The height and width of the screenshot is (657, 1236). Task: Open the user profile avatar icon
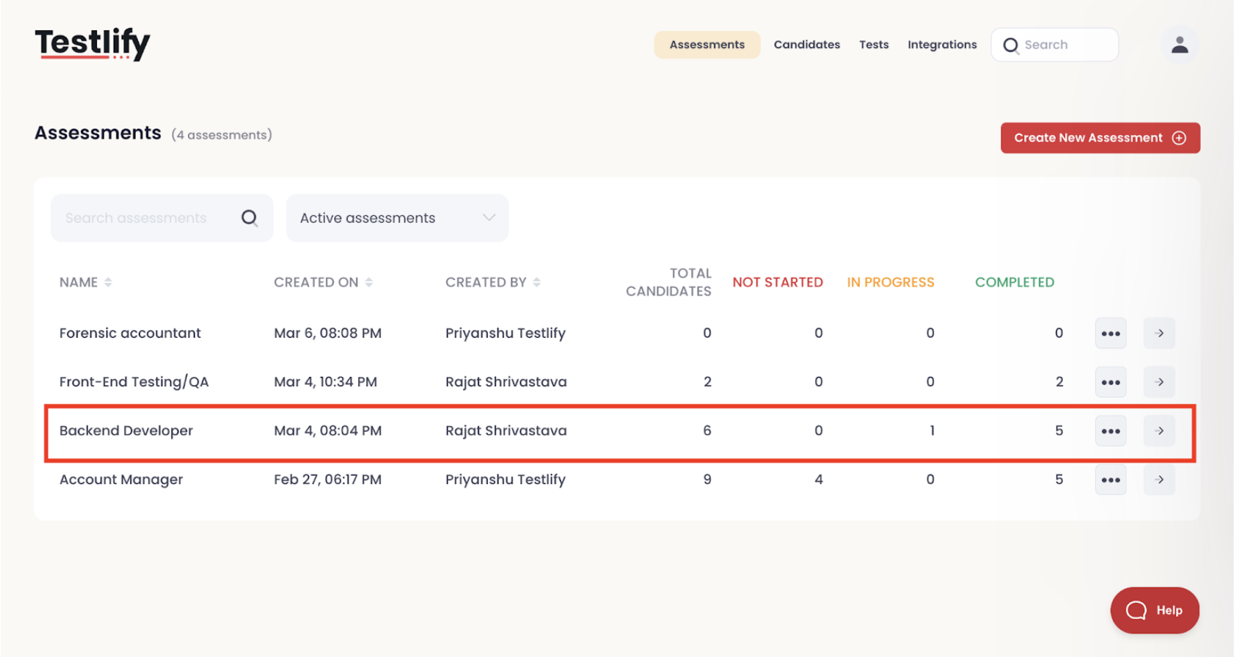tap(1180, 44)
